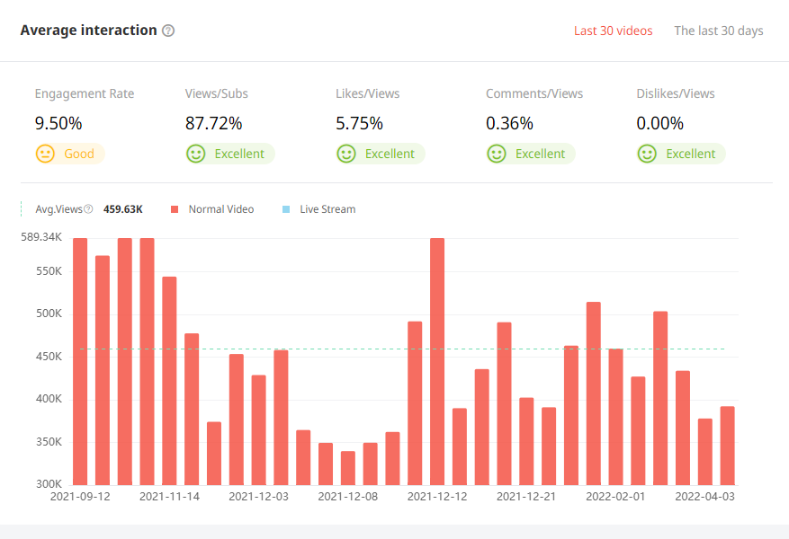Toggle the Normal Video legend series
The image size is (789, 539).
tap(220, 209)
